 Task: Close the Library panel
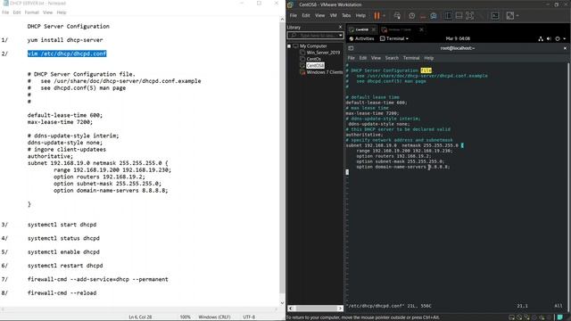[x=341, y=28]
